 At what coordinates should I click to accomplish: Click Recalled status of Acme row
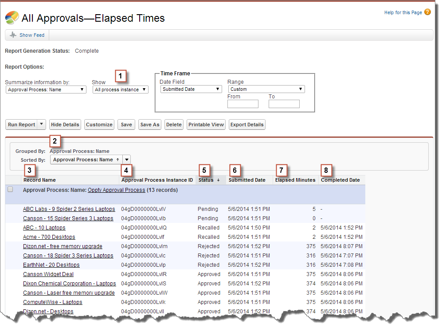pyautogui.click(x=209, y=237)
